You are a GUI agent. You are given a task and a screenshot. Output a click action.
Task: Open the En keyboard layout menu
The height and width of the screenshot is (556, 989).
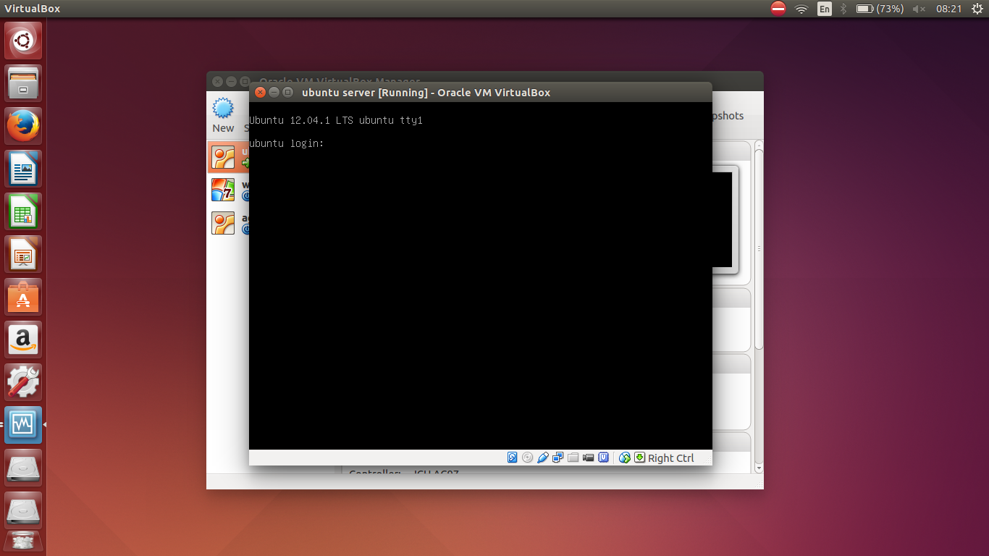[x=825, y=9]
